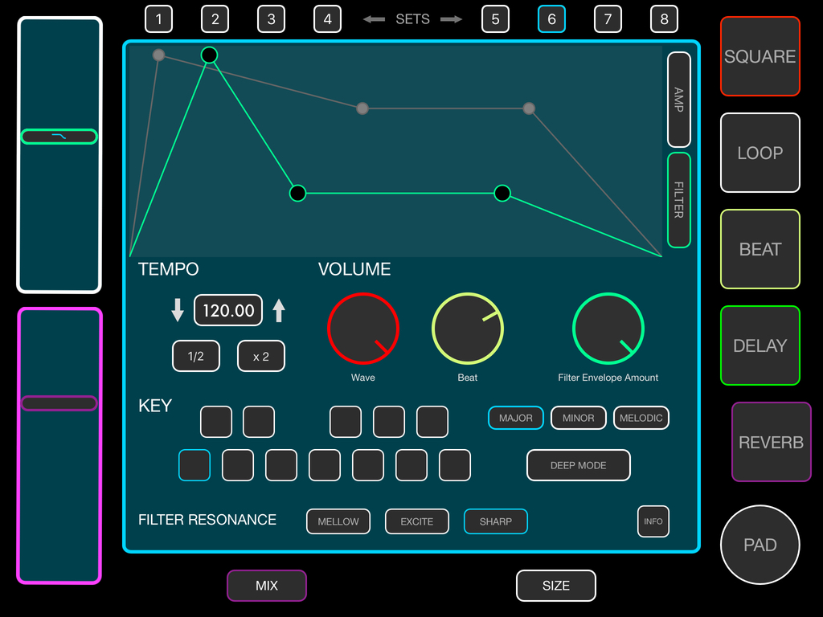Select the MINOR scale

click(579, 418)
